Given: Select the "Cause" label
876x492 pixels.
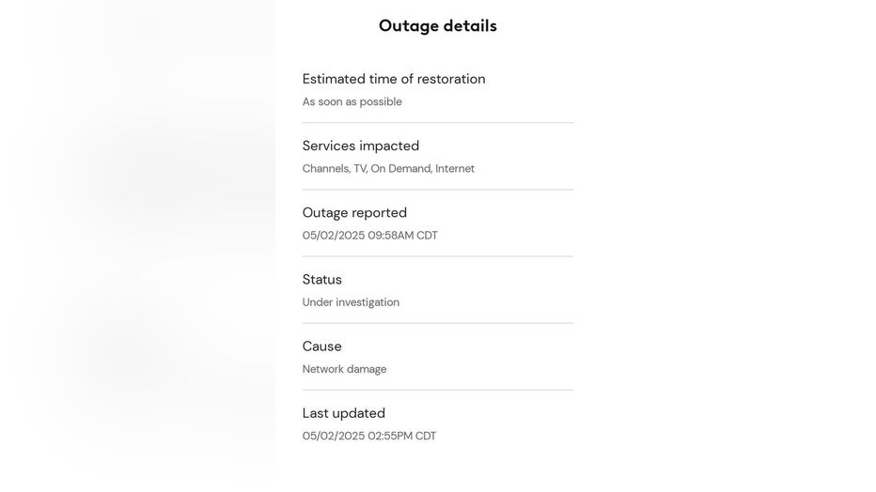Looking at the screenshot, I should 321,346.
